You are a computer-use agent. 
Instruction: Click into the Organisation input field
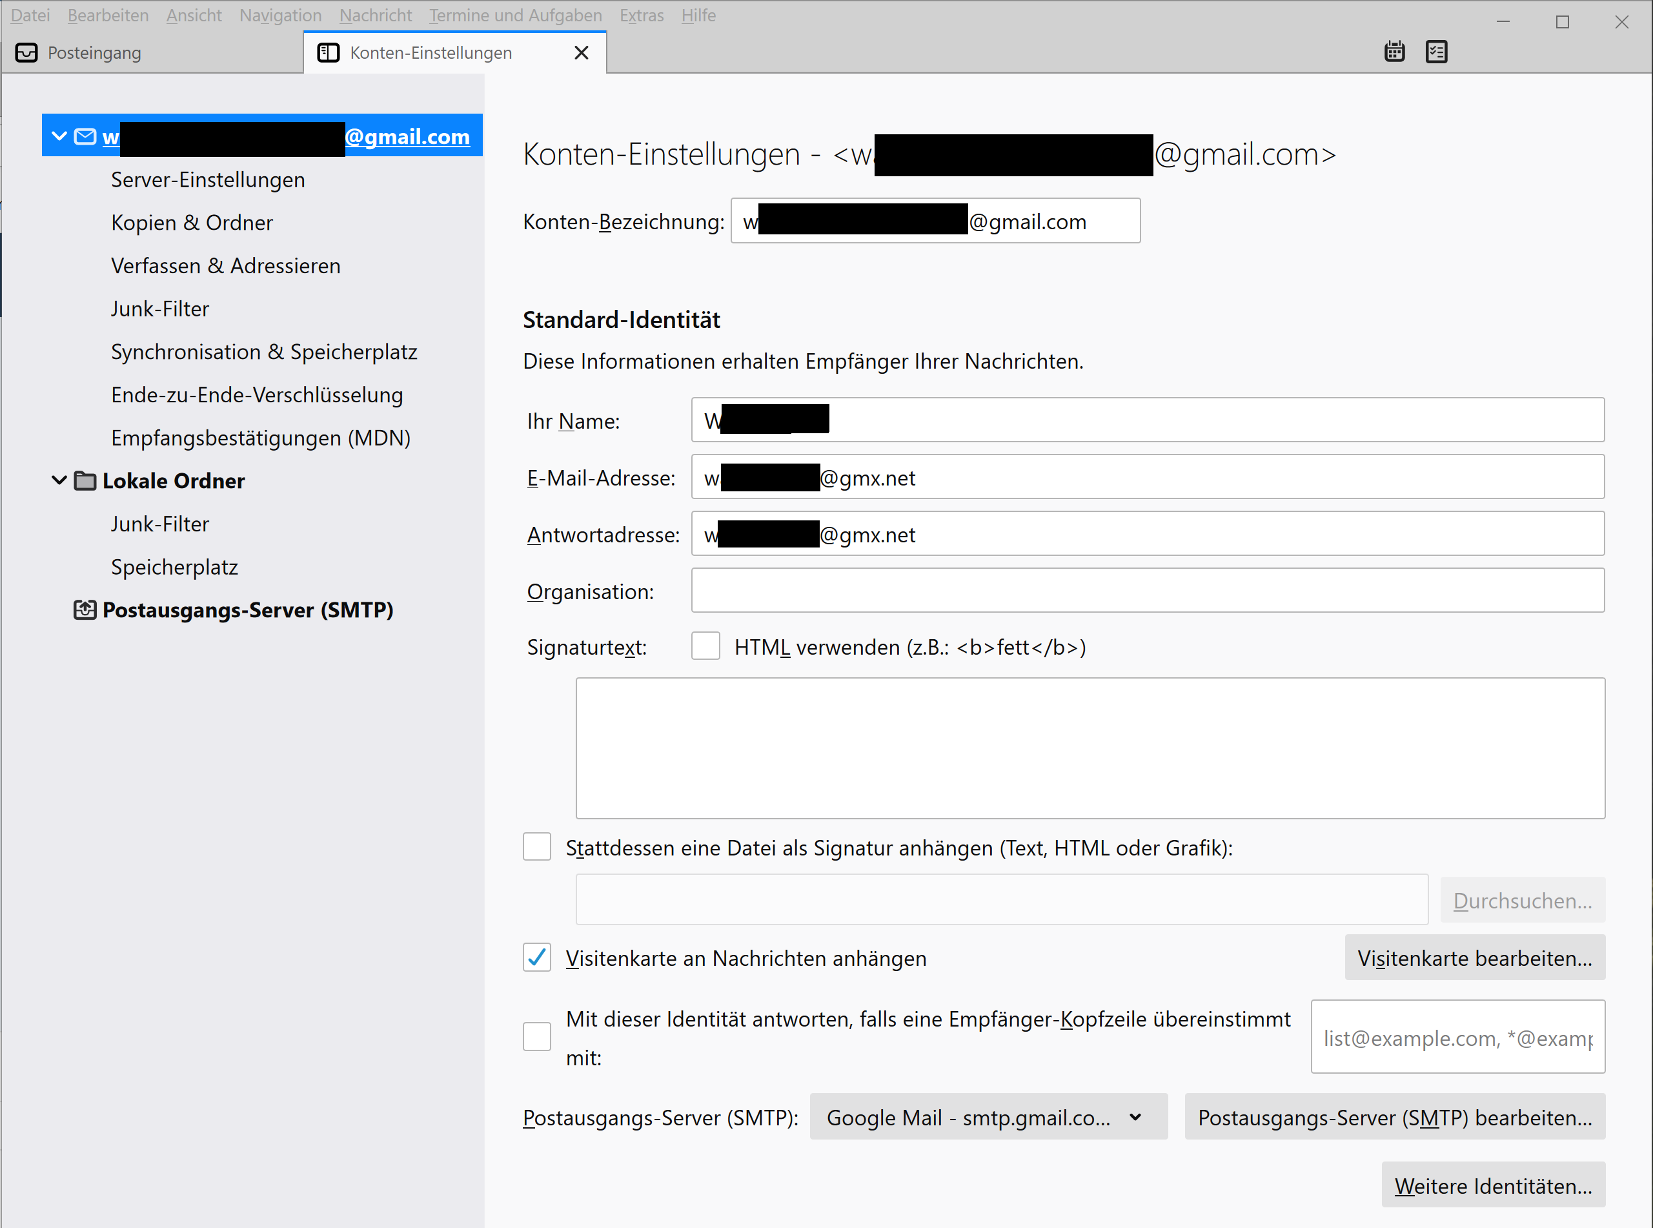[x=1147, y=591]
